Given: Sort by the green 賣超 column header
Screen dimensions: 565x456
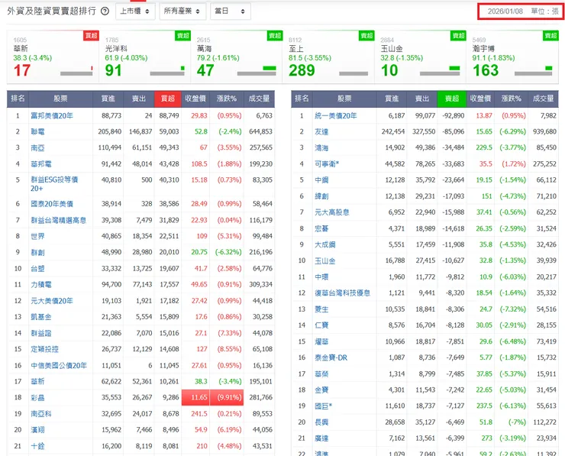Looking at the screenshot, I should pos(451,99).
